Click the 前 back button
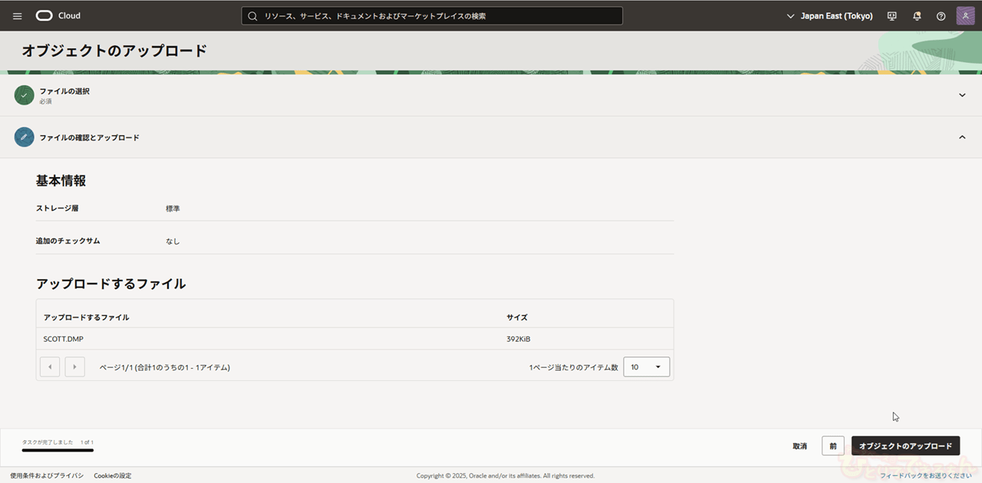This screenshot has height=483, width=982. click(832, 446)
